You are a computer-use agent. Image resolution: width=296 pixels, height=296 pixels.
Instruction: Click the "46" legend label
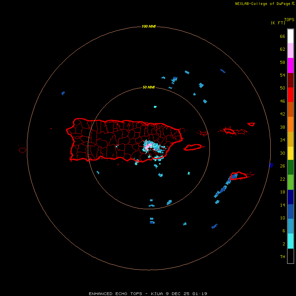pyautogui.click(x=283, y=101)
